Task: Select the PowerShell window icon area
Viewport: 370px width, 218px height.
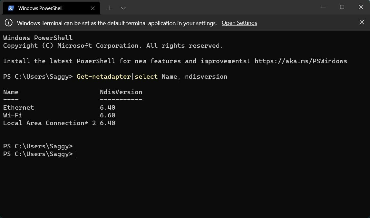Action: click(x=11, y=7)
